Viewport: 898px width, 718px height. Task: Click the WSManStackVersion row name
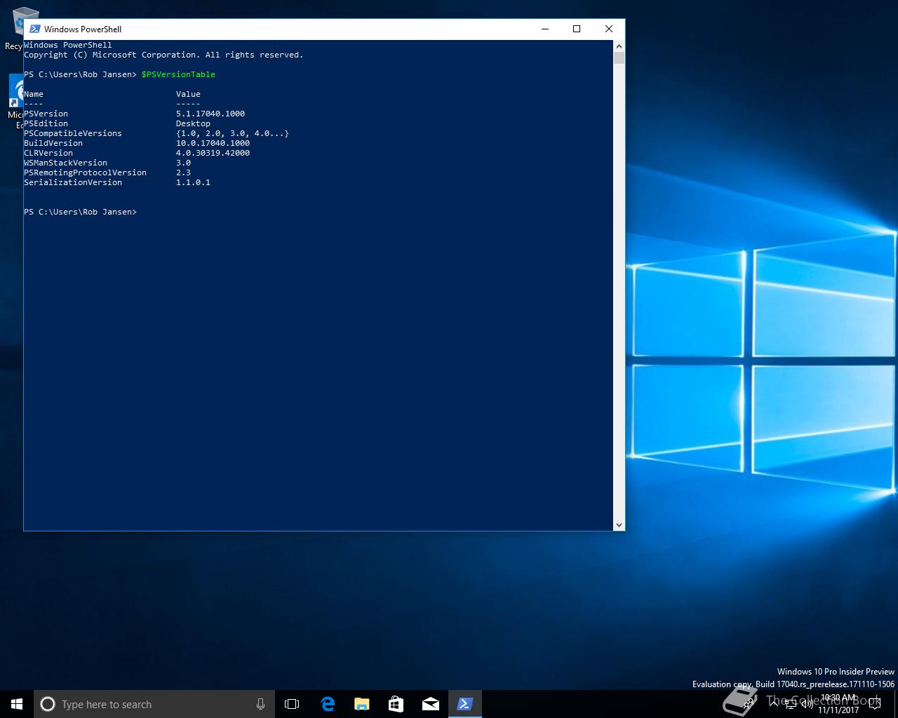[x=66, y=163]
